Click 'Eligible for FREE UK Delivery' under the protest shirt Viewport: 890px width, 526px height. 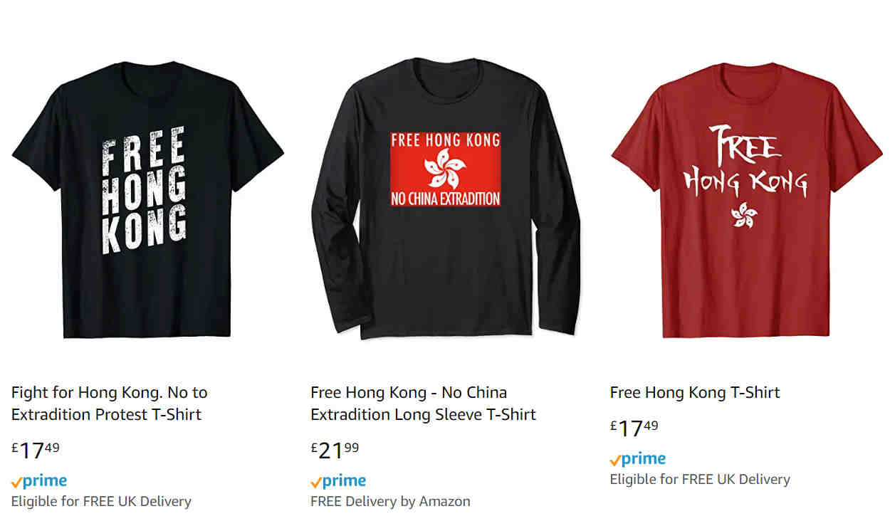pos(101,501)
